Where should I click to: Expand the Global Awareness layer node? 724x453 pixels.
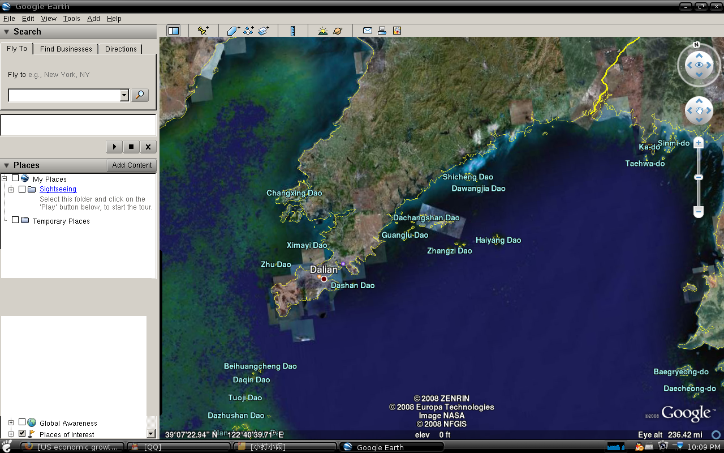(x=11, y=422)
